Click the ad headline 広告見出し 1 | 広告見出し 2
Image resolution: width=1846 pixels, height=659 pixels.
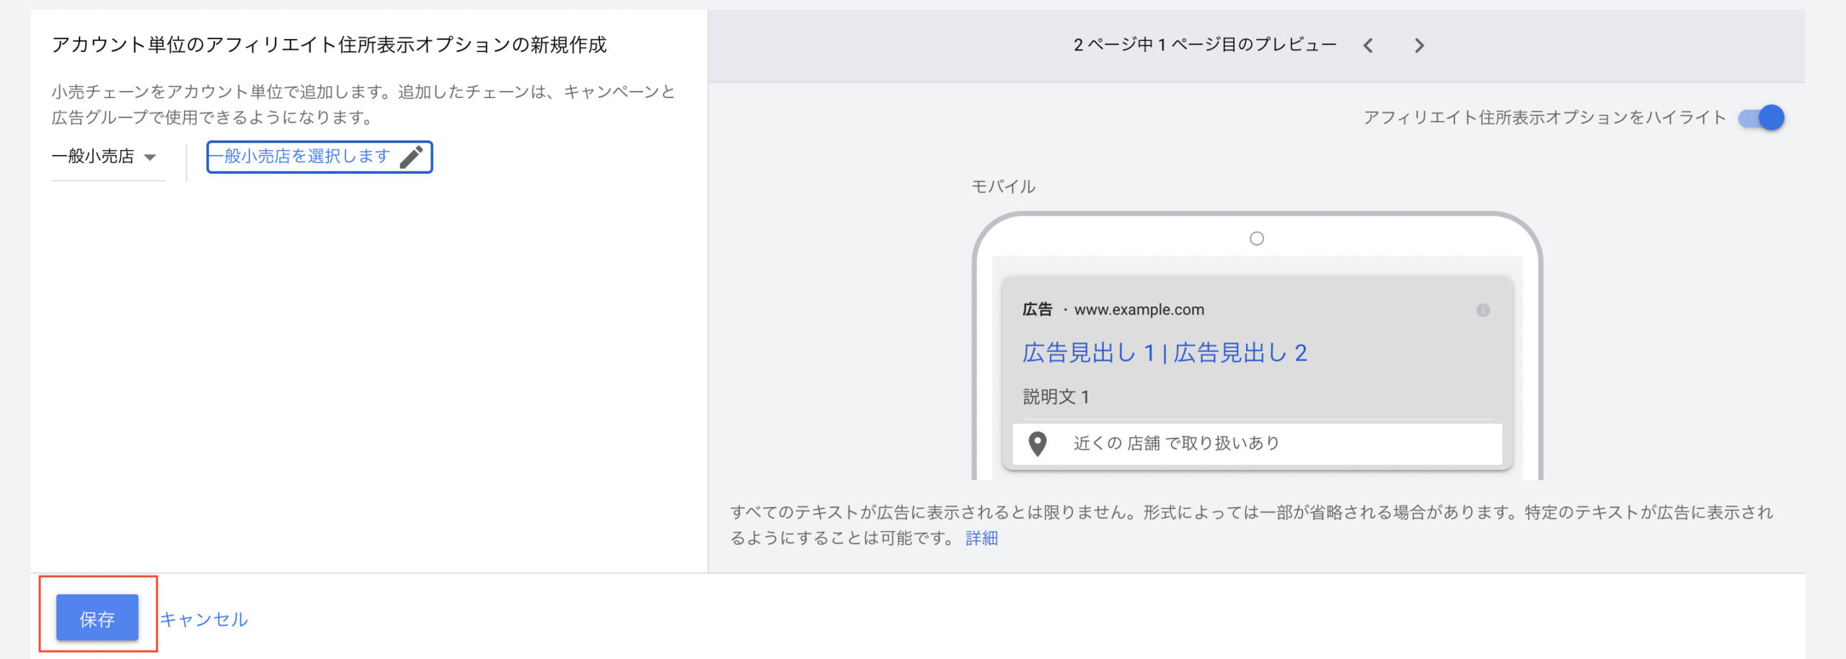pos(1164,353)
